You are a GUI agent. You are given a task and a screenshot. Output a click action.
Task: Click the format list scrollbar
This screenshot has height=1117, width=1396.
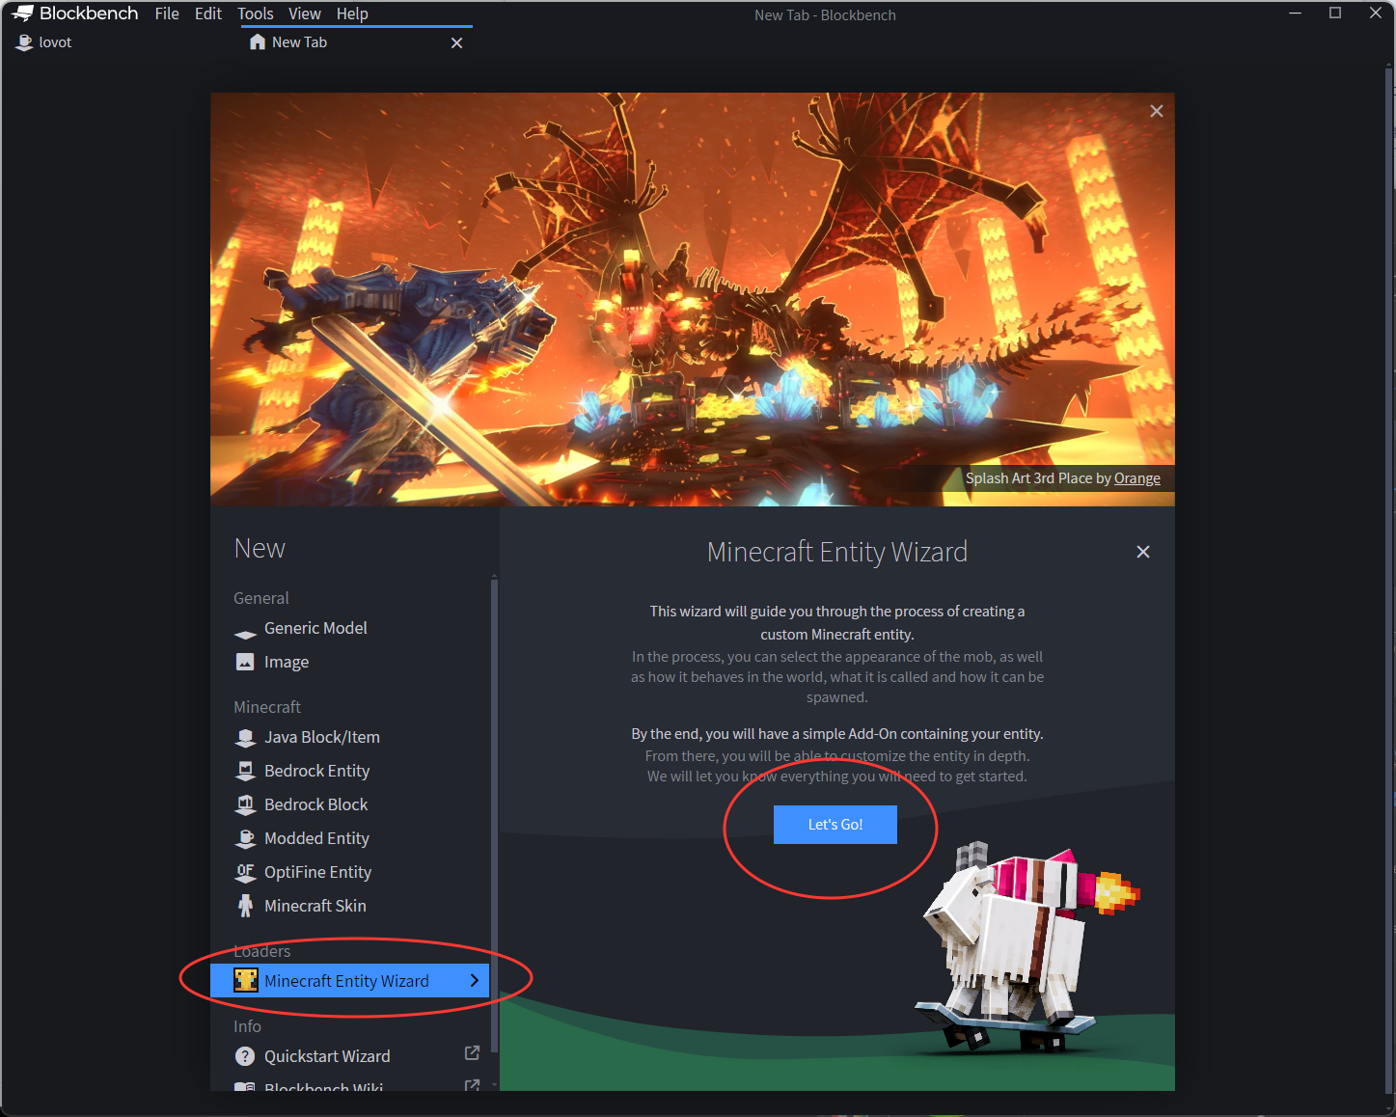click(x=494, y=815)
